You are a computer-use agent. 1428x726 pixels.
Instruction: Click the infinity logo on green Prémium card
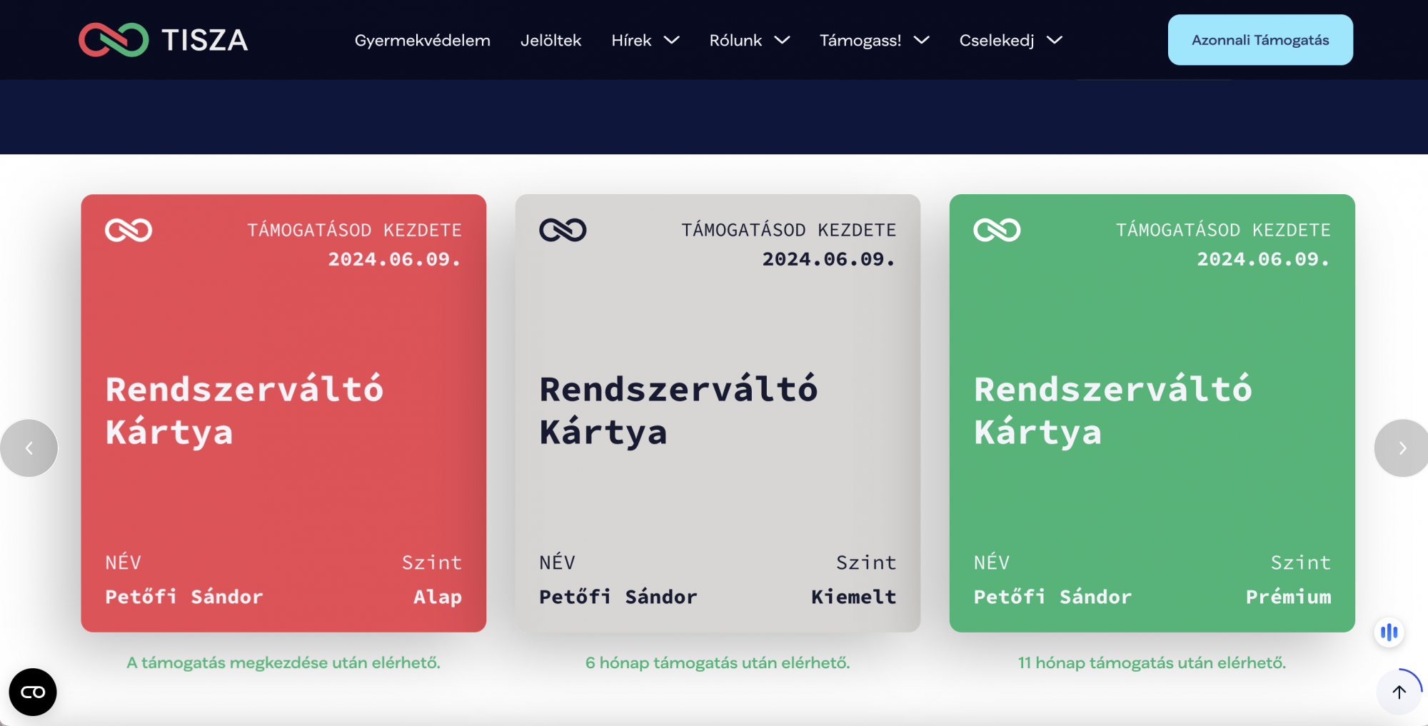tap(997, 230)
